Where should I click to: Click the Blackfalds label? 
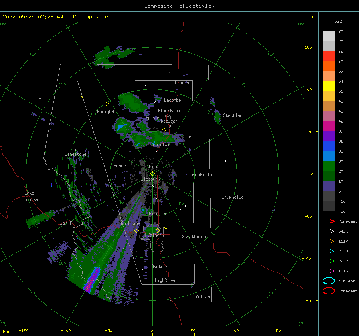170,111
